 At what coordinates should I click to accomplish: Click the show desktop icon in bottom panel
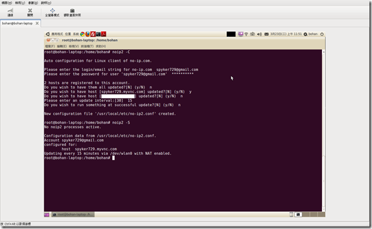coord(46,214)
